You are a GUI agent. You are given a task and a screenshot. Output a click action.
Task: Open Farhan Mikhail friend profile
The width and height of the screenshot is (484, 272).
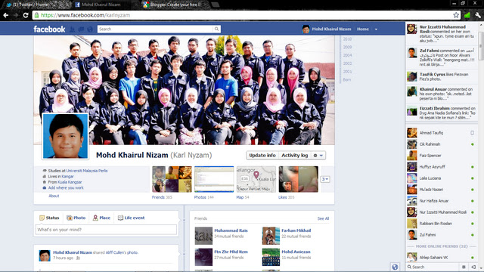(296, 230)
